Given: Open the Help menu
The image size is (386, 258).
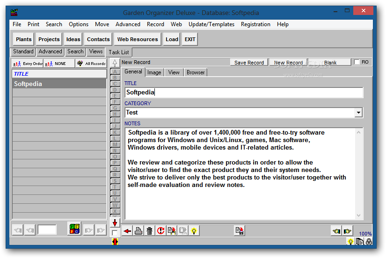Looking at the screenshot, I should pyautogui.click(x=283, y=24).
